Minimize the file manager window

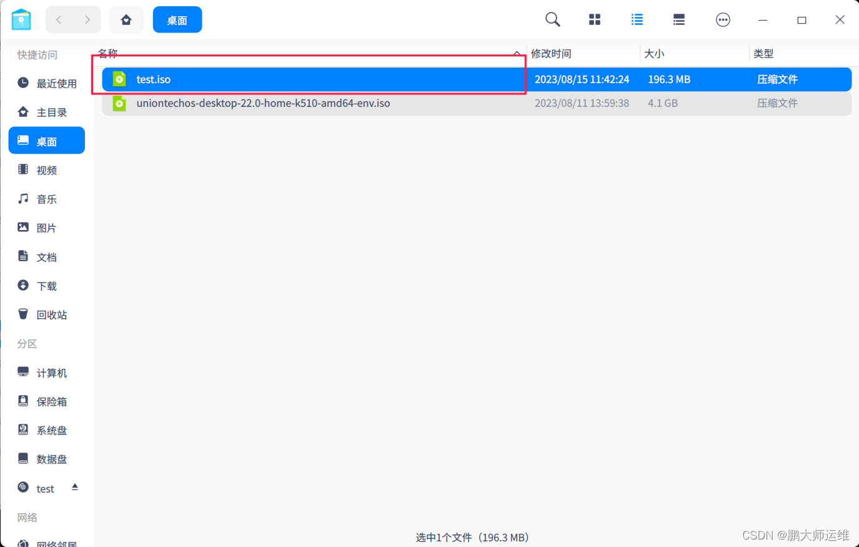[763, 20]
